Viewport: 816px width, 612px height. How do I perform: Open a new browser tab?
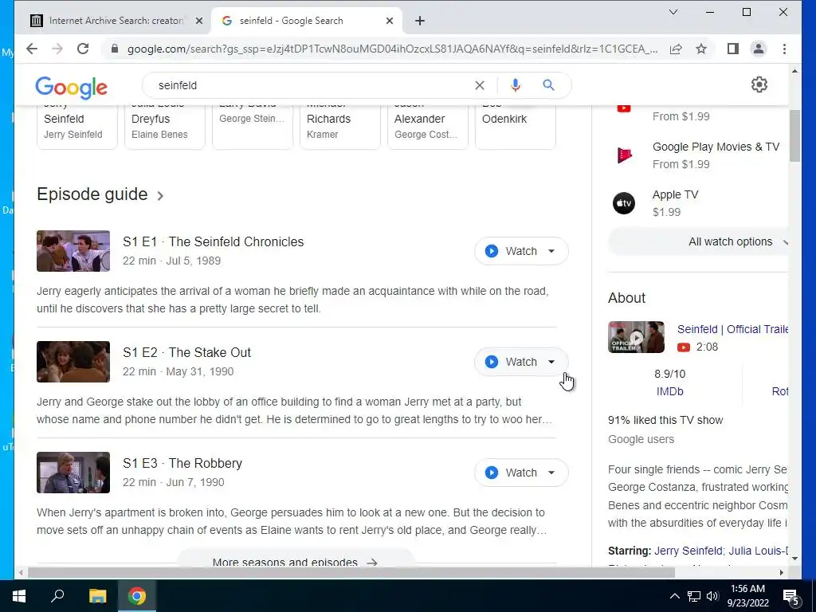click(x=420, y=21)
